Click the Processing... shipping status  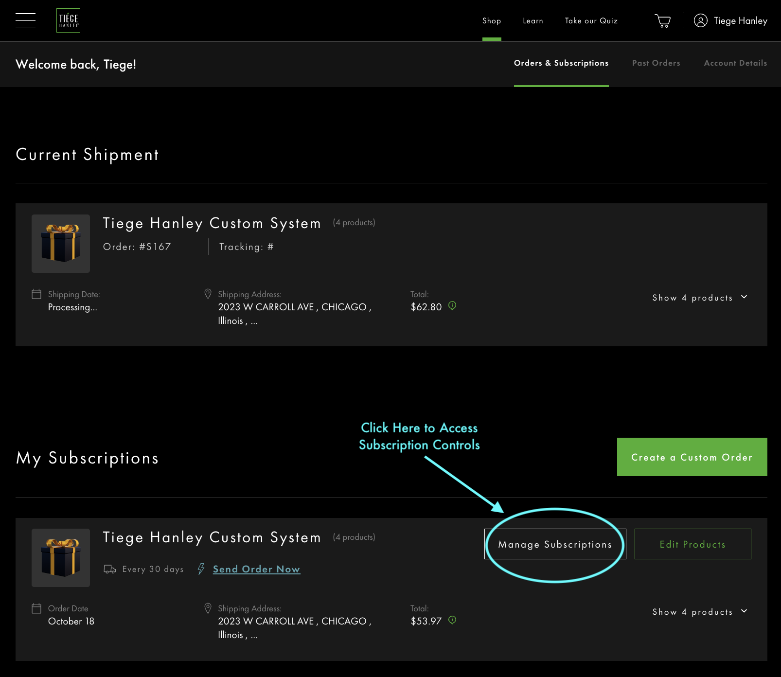pyautogui.click(x=72, y=307)
